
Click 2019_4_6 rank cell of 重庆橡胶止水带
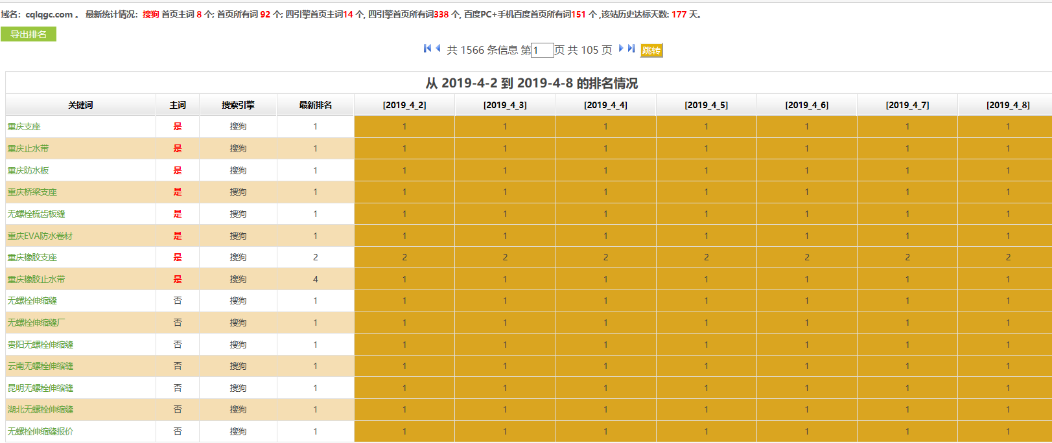[x=807, y=280]
